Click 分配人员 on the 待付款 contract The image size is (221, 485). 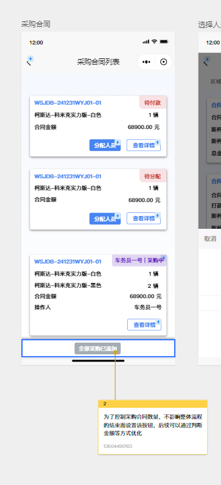coord(105,145)
